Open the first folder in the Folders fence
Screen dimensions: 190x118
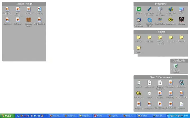coord(139,37)
